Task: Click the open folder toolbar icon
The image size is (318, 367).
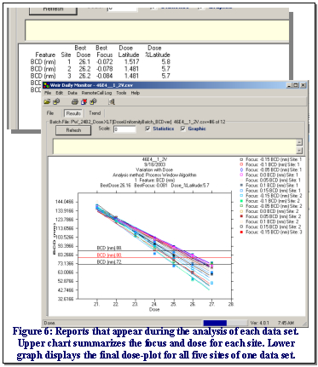Action: point(47,101)
